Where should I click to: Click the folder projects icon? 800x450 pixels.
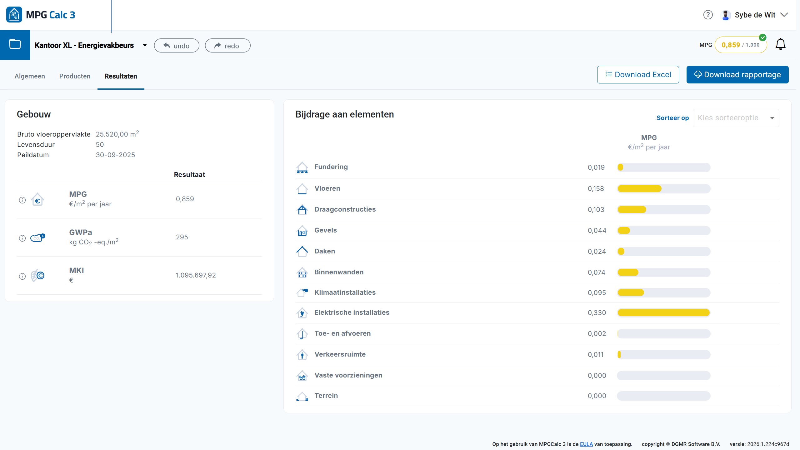[x=15, y=44]
